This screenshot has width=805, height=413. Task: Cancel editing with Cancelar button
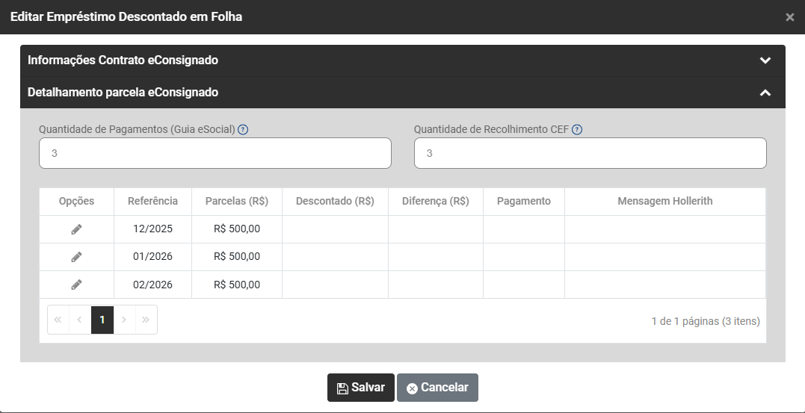[x=437, y=388]
